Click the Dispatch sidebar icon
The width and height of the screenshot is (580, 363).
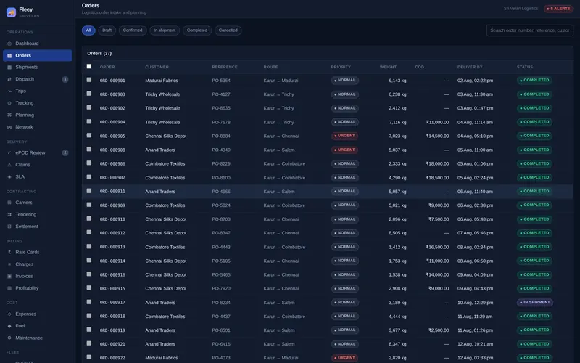pyautogui.click(x=9, y=79)
